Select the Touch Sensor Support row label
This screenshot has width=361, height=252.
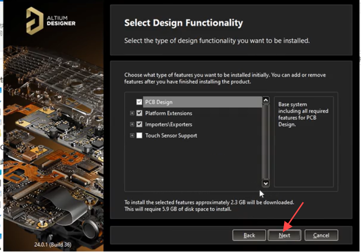pos(171,135)
